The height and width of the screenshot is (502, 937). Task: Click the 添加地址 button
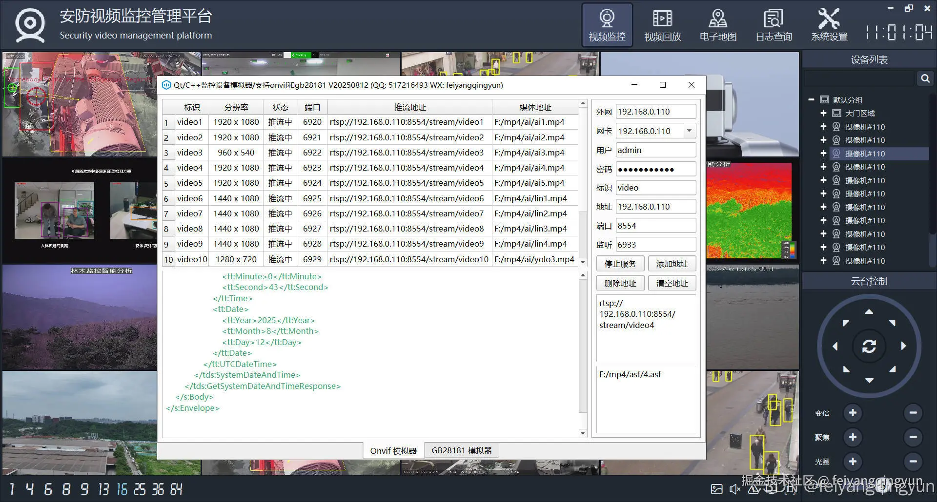point(672,264)
